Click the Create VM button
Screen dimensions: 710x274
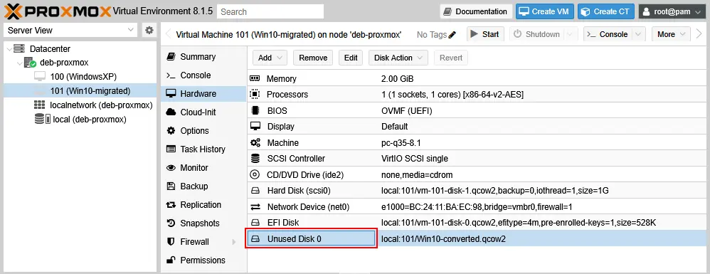(545, 11)
